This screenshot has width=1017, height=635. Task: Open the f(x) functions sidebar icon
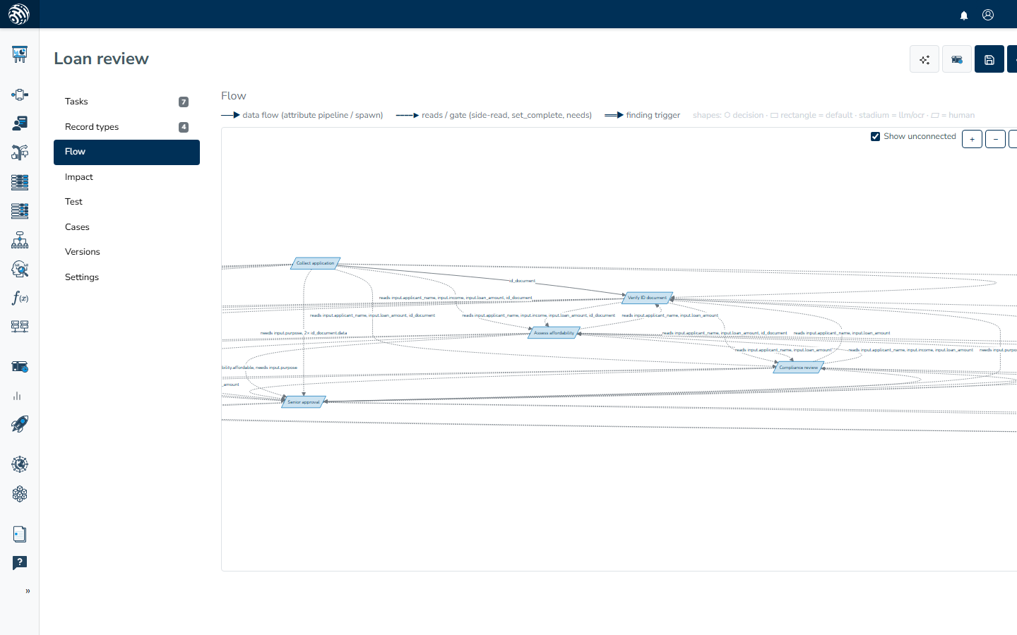(x=20, y=298)
